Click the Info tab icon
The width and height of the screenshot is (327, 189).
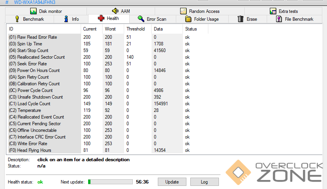66,19
